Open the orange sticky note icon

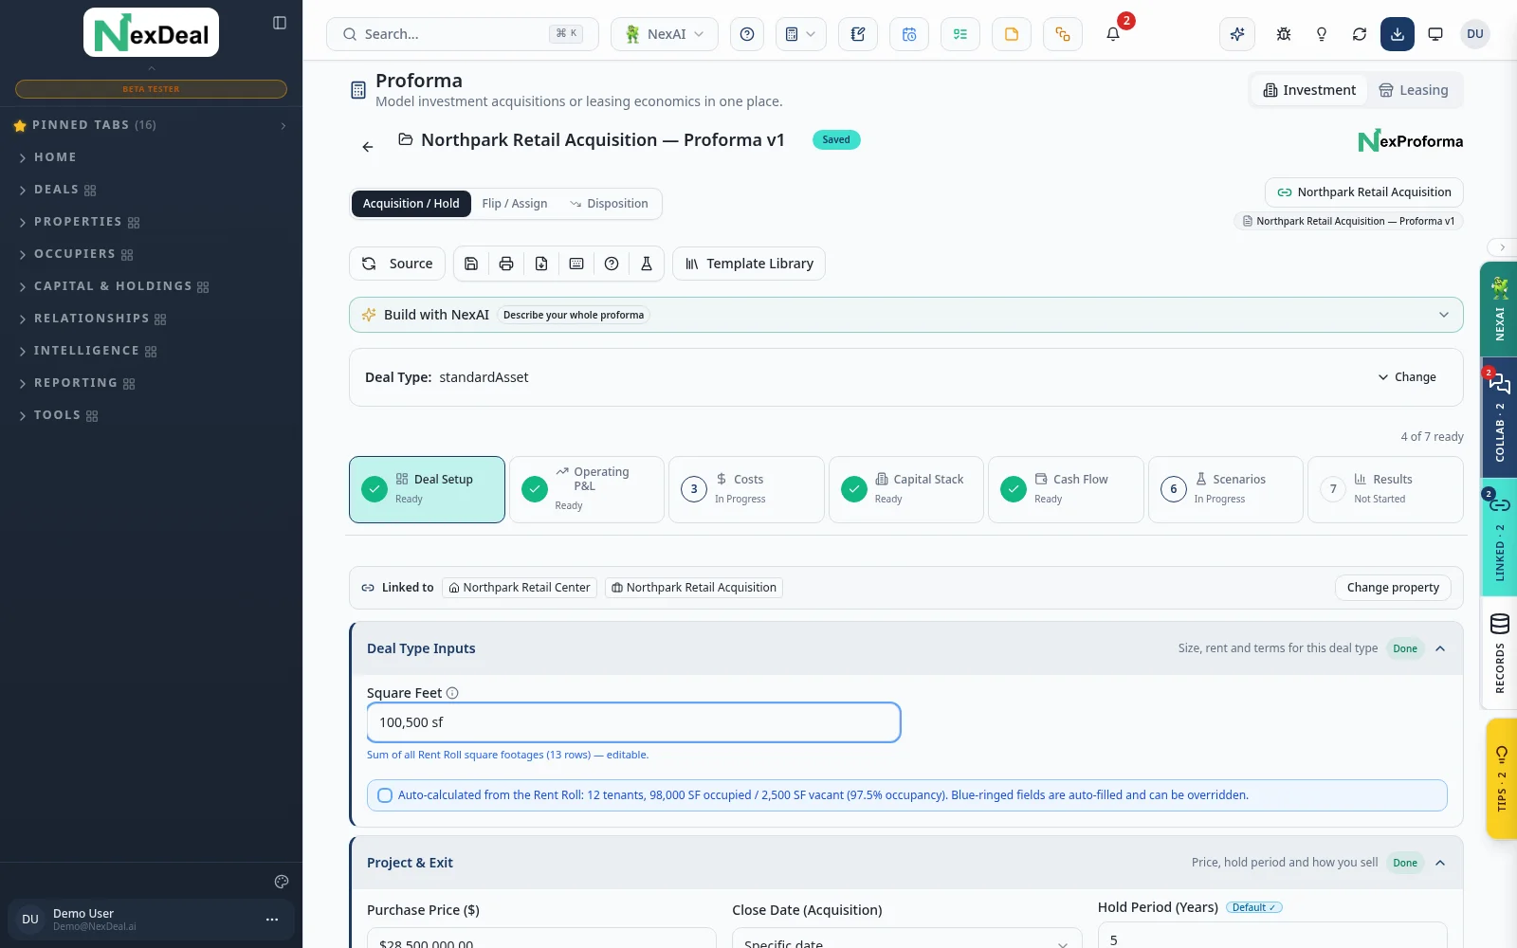(1012, 34)
